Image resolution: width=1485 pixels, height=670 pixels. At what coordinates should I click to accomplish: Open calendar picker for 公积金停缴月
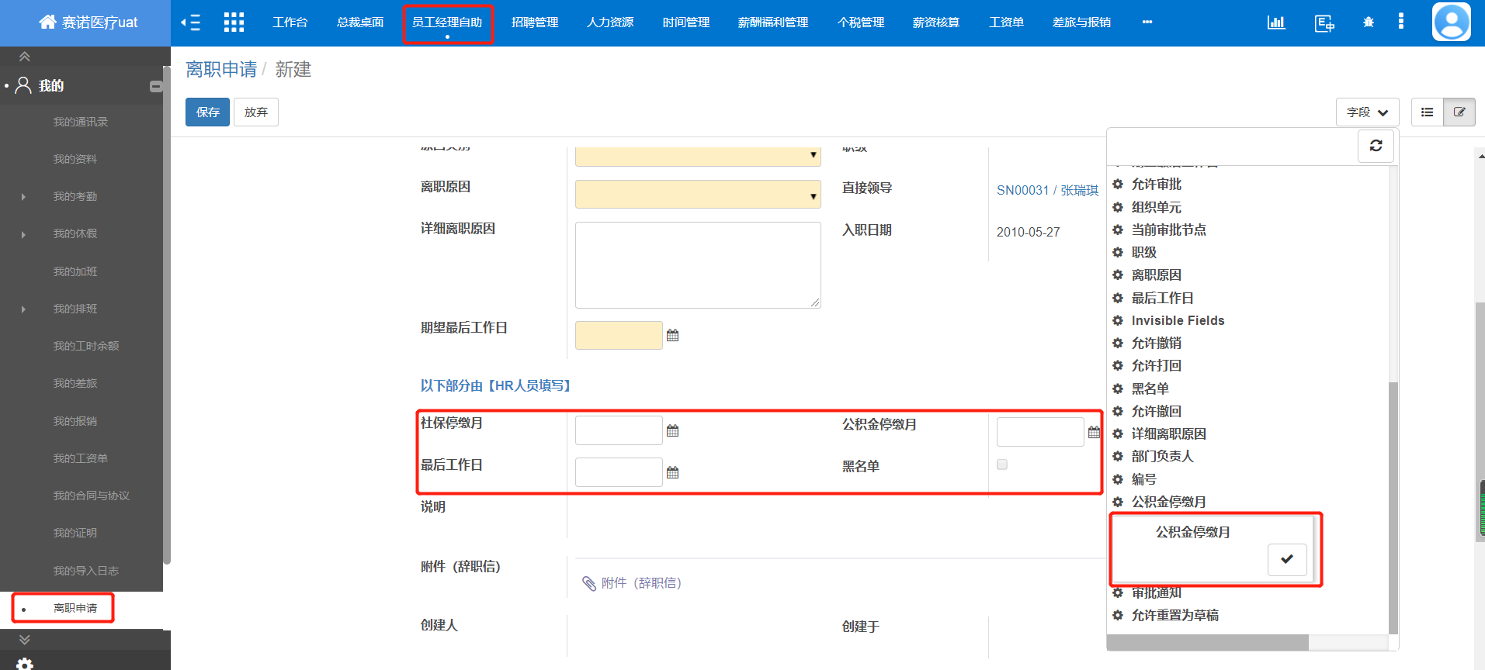click(x=1094, y=432)
